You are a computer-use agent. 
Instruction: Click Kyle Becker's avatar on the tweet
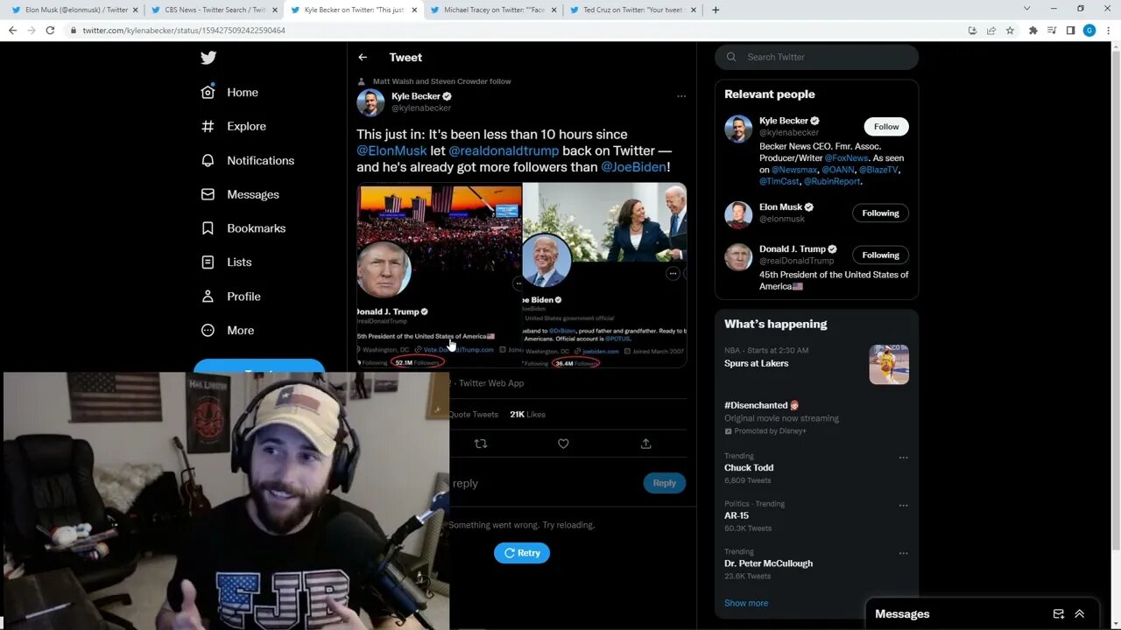coord(370,102)
